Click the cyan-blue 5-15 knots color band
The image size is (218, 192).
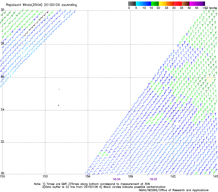(143, 4)
